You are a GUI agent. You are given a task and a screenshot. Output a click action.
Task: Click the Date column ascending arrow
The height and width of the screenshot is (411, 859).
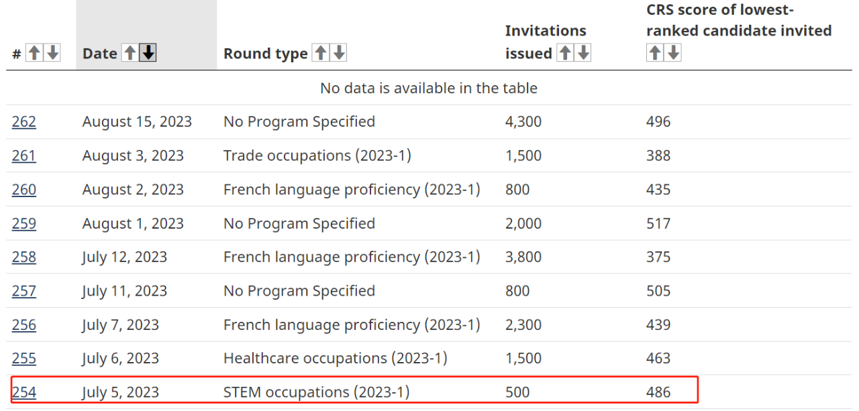(130, 54)
